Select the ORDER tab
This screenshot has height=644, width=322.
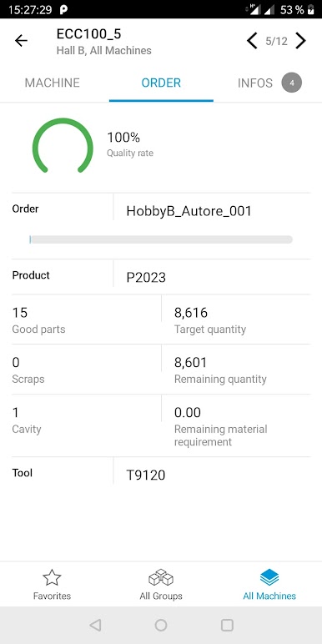click(x=161, y=83)
